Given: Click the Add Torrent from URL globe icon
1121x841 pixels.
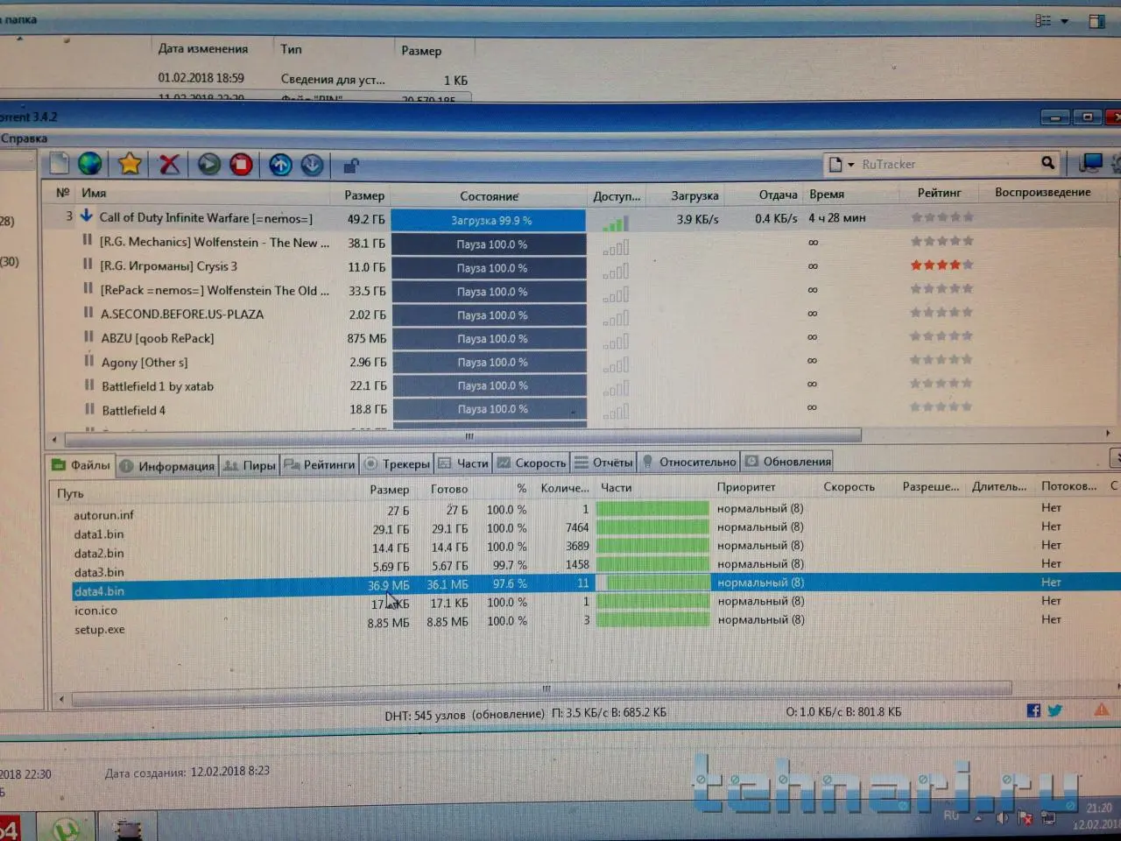Looking at the screenshot, I should pos(90,164).
